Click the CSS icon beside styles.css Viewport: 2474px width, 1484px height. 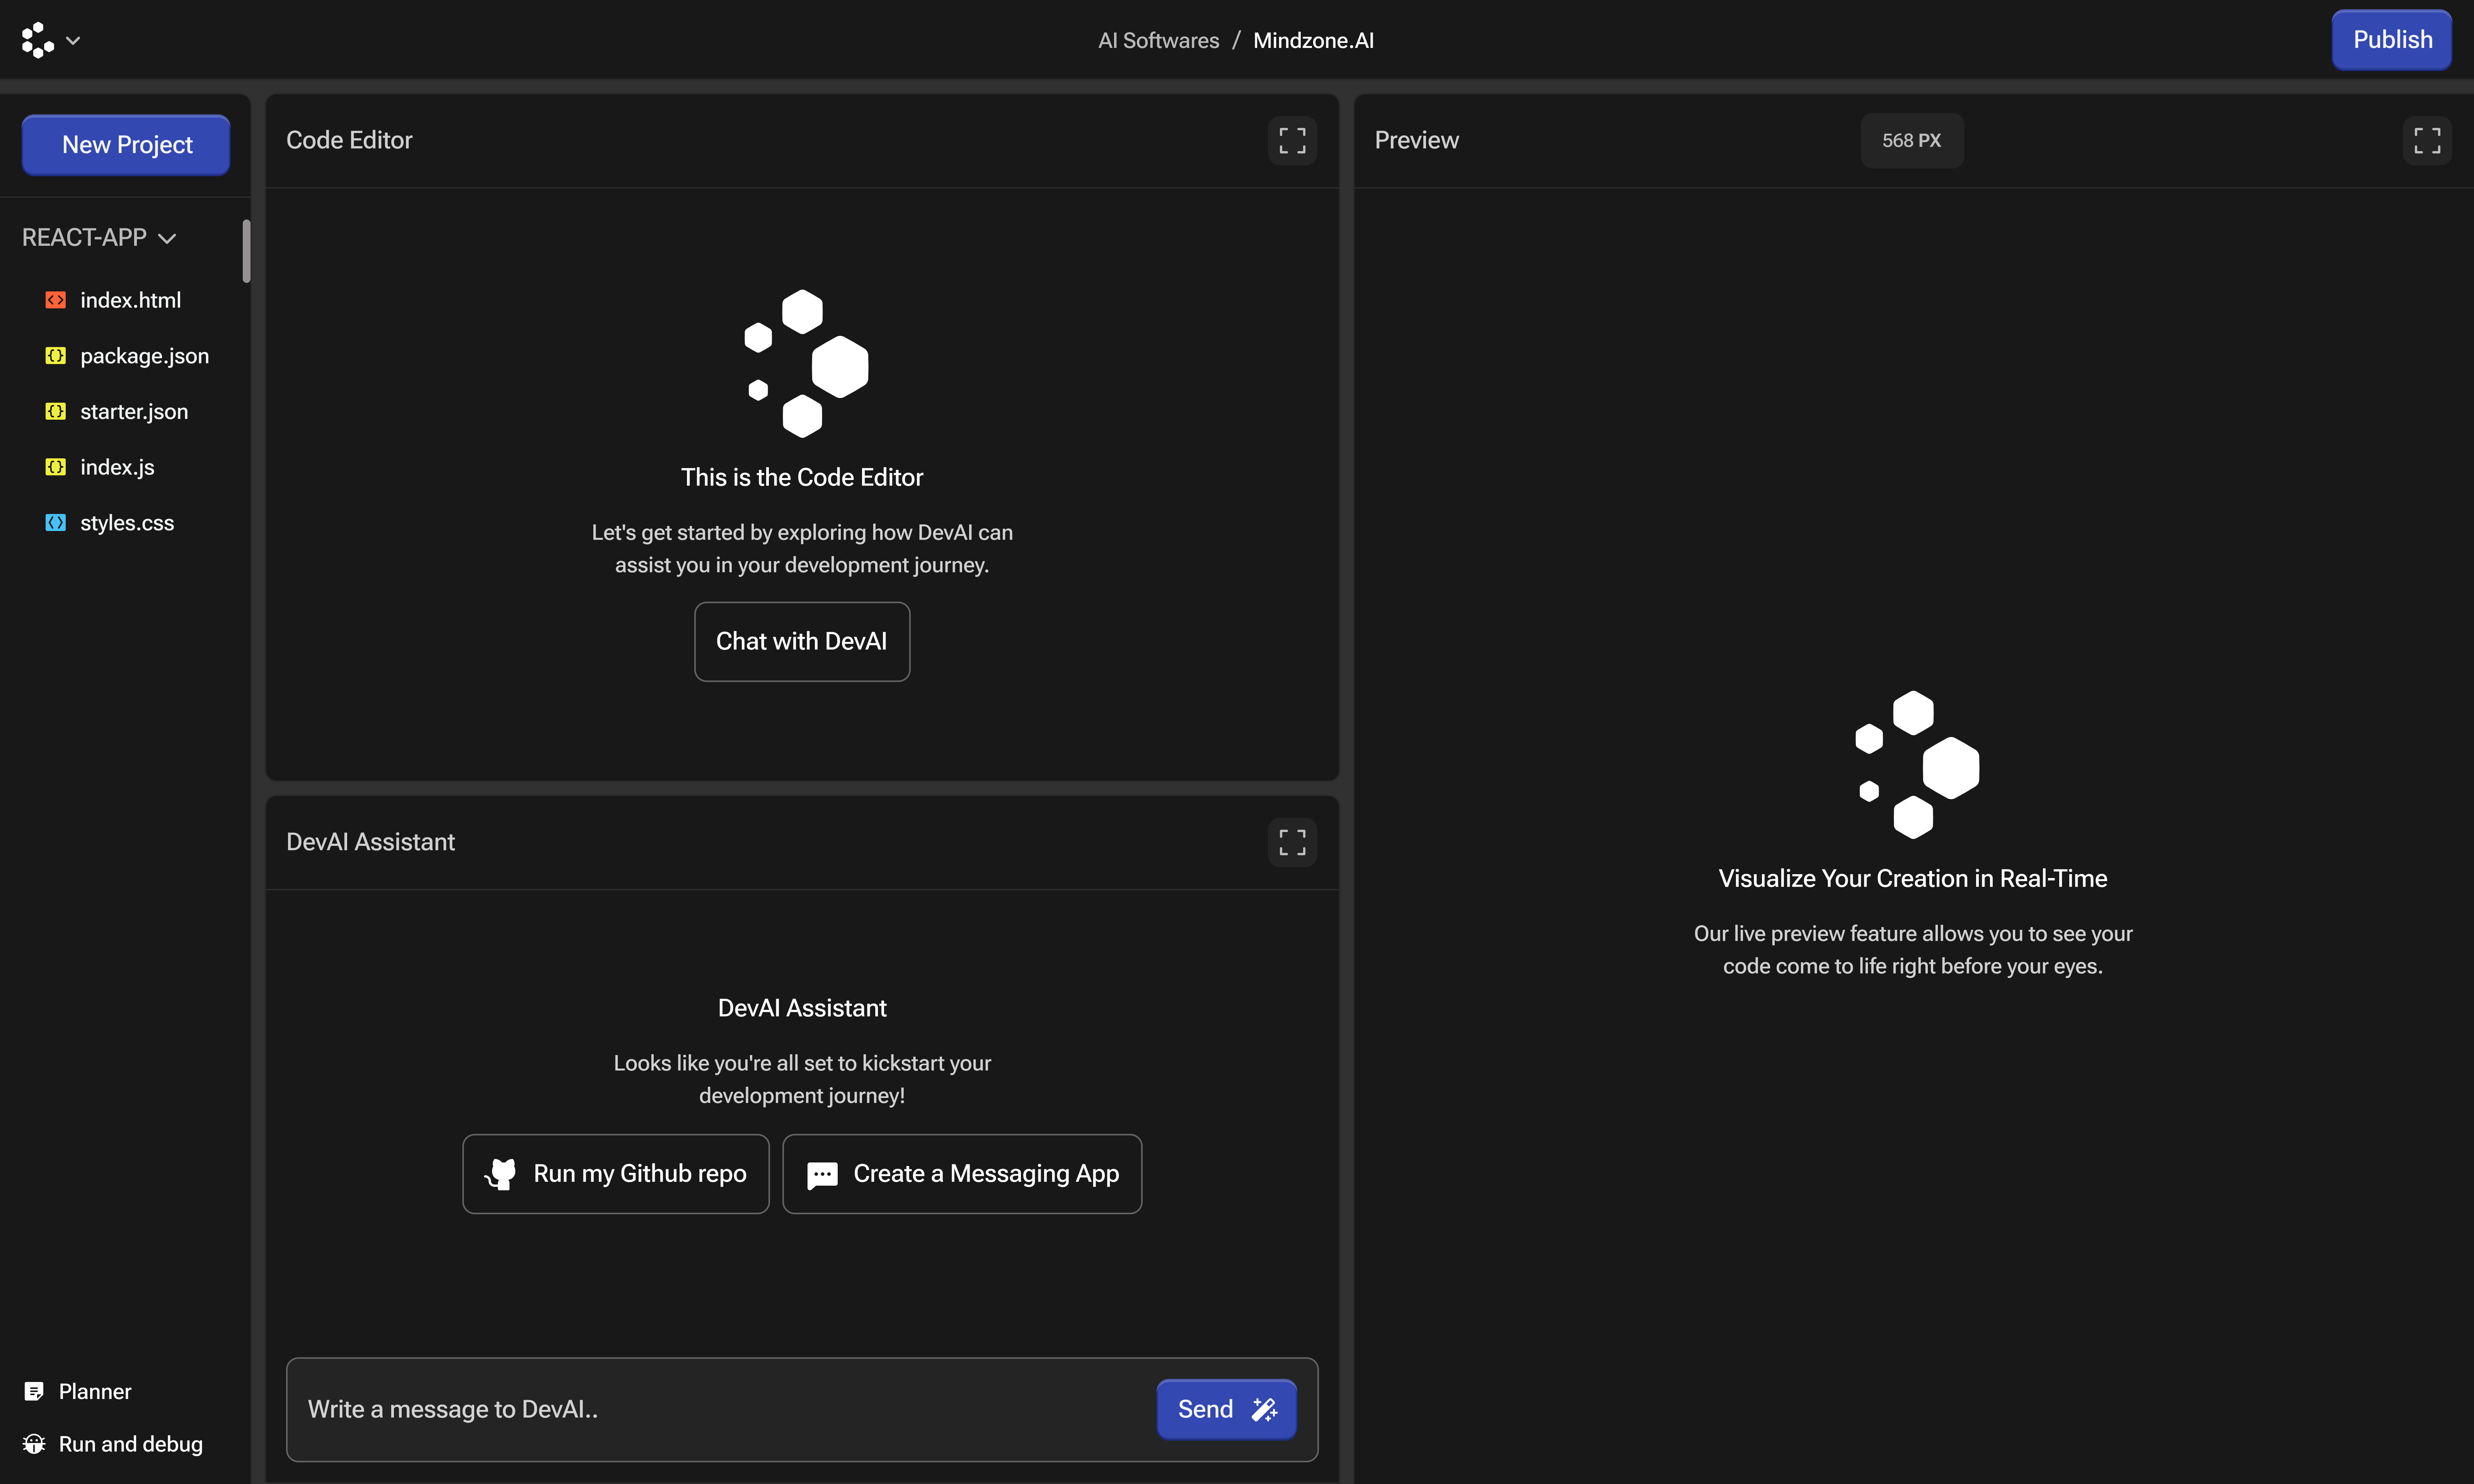point(56,523)
